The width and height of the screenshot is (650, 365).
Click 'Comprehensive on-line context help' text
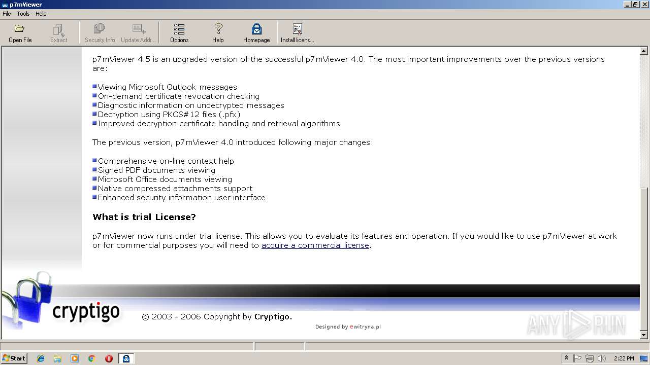click(x=166, y=161)
